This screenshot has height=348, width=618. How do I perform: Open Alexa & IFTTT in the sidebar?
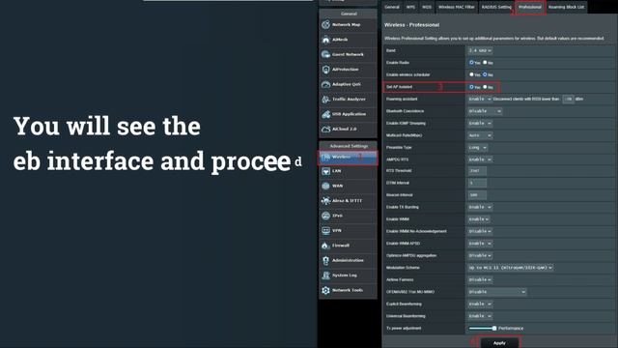tap(348, 201)
